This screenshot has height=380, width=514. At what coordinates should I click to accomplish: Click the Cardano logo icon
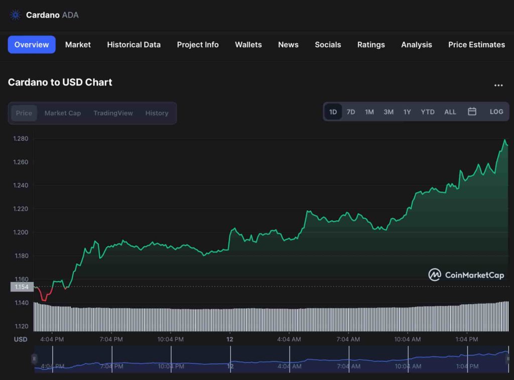pos(15,15)
